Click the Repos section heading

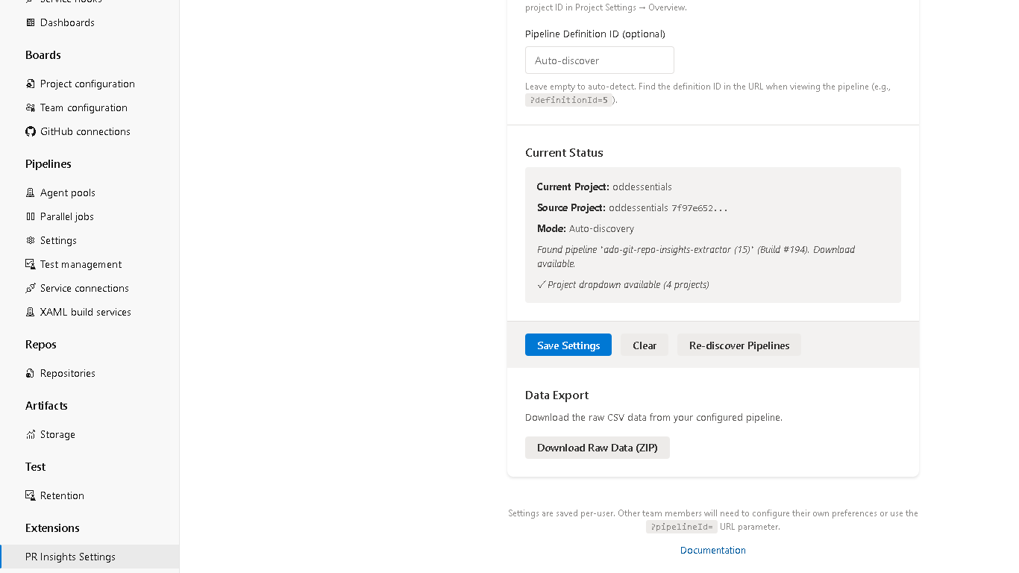click(x=41, y=345)
